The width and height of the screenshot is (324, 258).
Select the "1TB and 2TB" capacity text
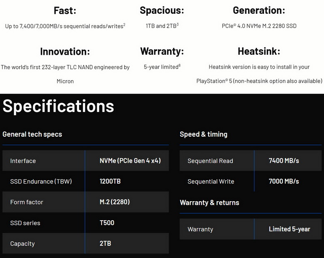pos(162,26)
